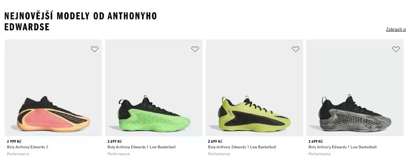Open the green basketball shoe image
This screenshot has width=406, height=166.
click(x=154, y=88)
